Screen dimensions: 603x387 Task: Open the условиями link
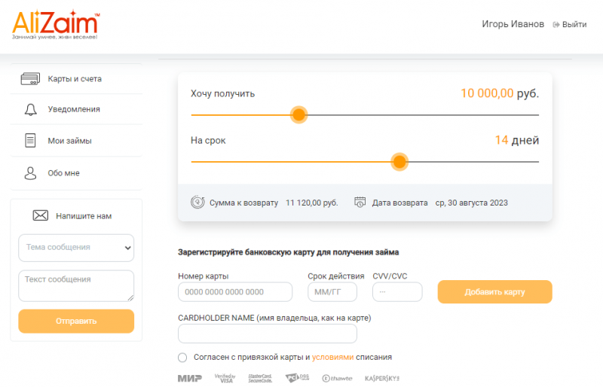point(332,358)
